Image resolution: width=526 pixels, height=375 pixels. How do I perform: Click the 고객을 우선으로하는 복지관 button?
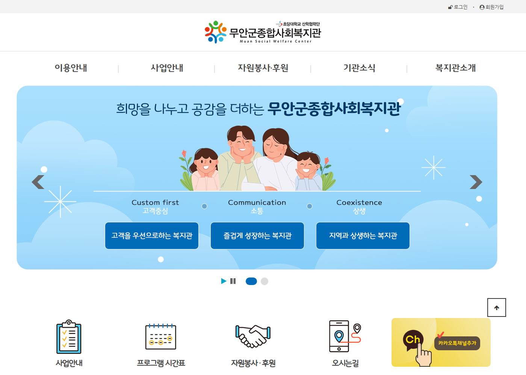(x=152, y=235)
